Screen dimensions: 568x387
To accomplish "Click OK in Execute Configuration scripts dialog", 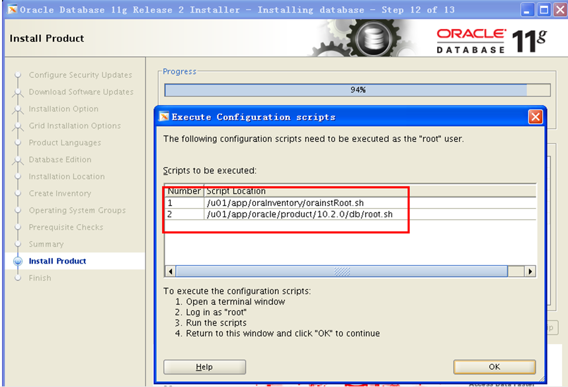I will 495,367.
